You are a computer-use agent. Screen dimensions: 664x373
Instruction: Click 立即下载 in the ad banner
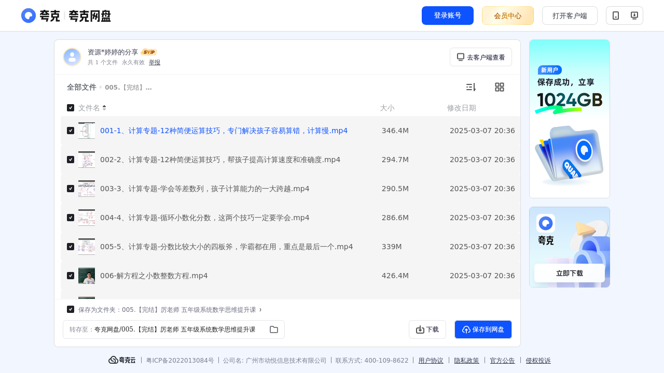(570, 273)
